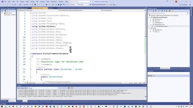This screenshot has width=193, height=108.
Task: Click the Add SQL Server icon
Action: point(5,11)
